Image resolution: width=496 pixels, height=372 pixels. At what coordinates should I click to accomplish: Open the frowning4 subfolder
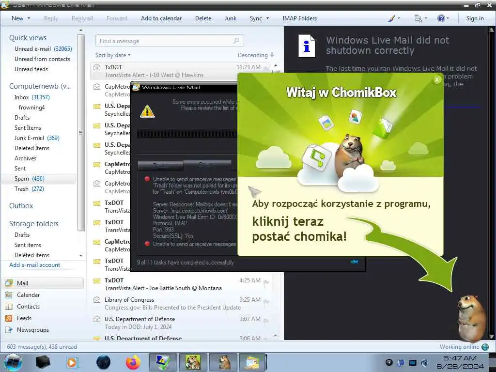(31, 107)
